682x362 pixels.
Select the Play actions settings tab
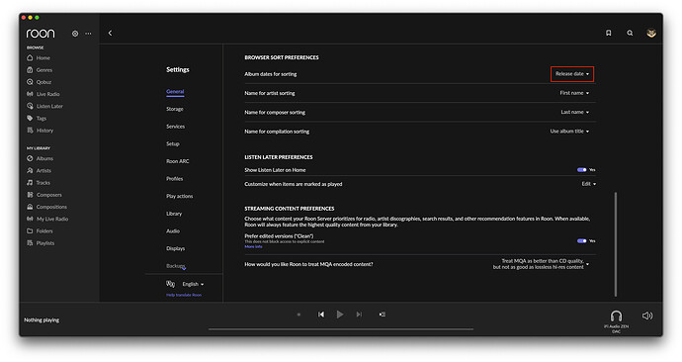click(x=179, y=196)
